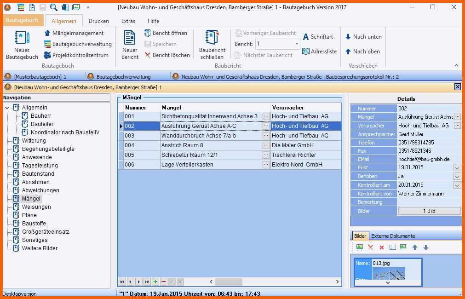
Task: Move the image up with the up arrow
Action: [415, 247]
